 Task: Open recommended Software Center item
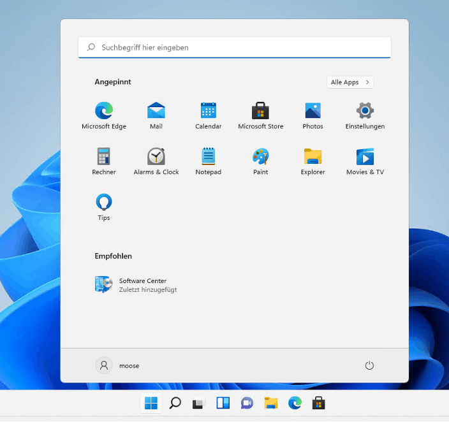tap(136, 285)
